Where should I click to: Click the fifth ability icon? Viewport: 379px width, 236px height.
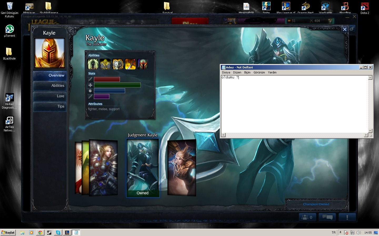[142, 64]
